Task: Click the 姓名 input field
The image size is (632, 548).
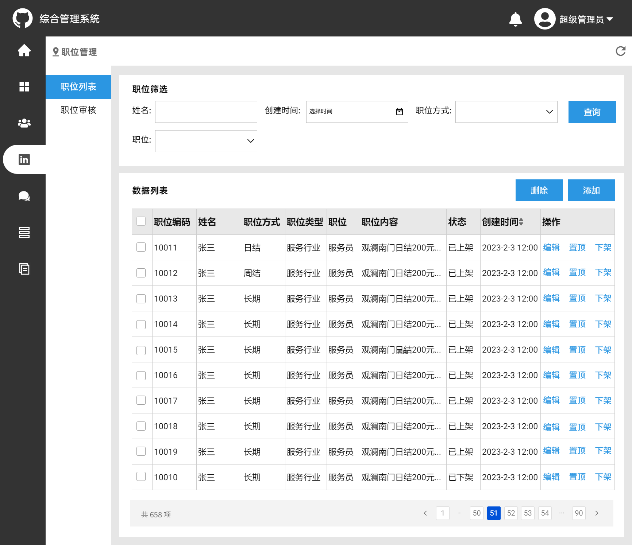Action: click(x=206, y=112)
